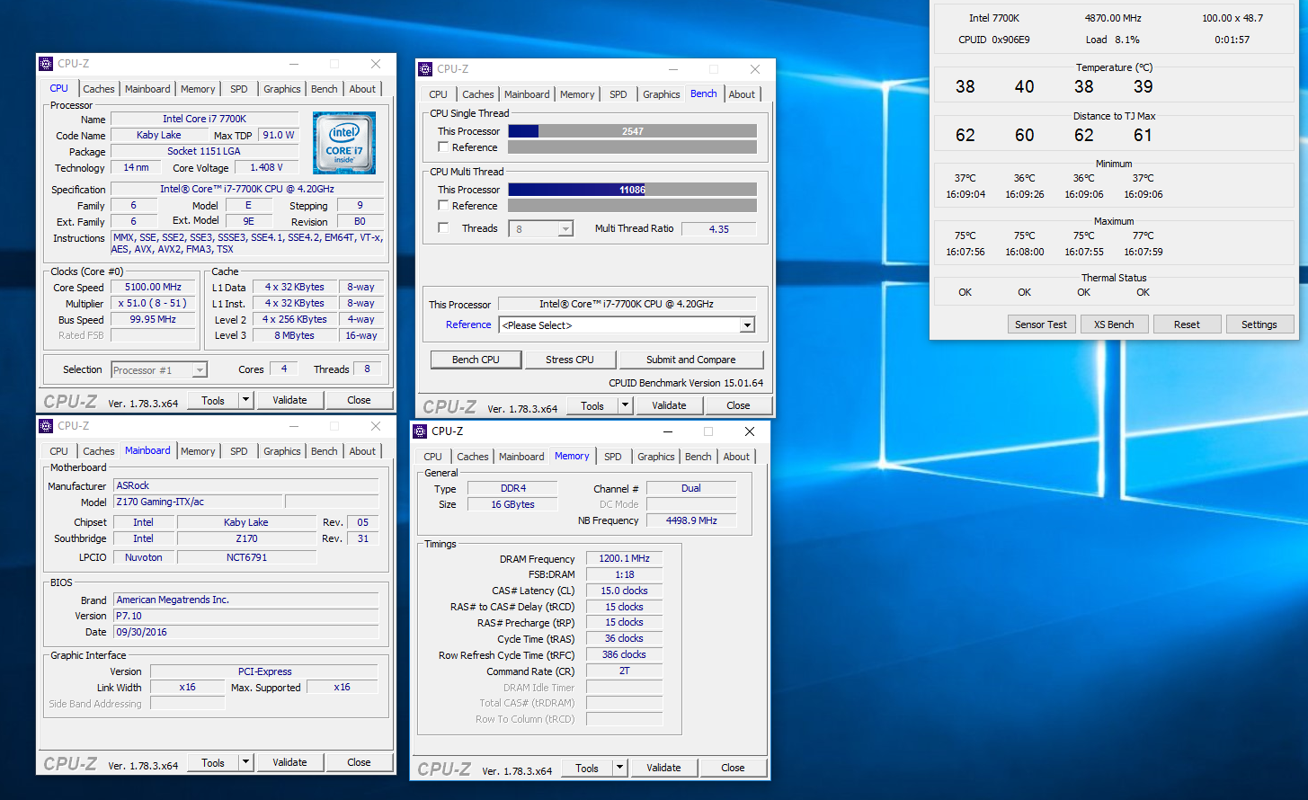Click the Bench CPU button
The height and width of the screenshot is (800, 1308).
(476, 360)
